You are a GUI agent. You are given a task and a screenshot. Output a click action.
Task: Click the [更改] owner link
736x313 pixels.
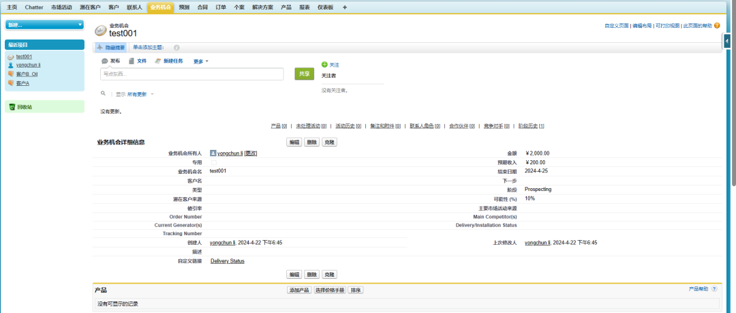(x=251, y=153)
